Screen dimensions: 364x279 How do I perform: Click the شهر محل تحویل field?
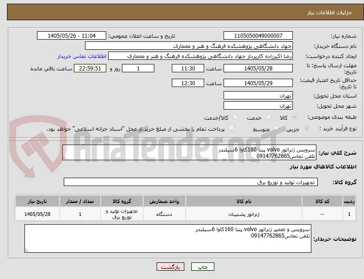258,105
